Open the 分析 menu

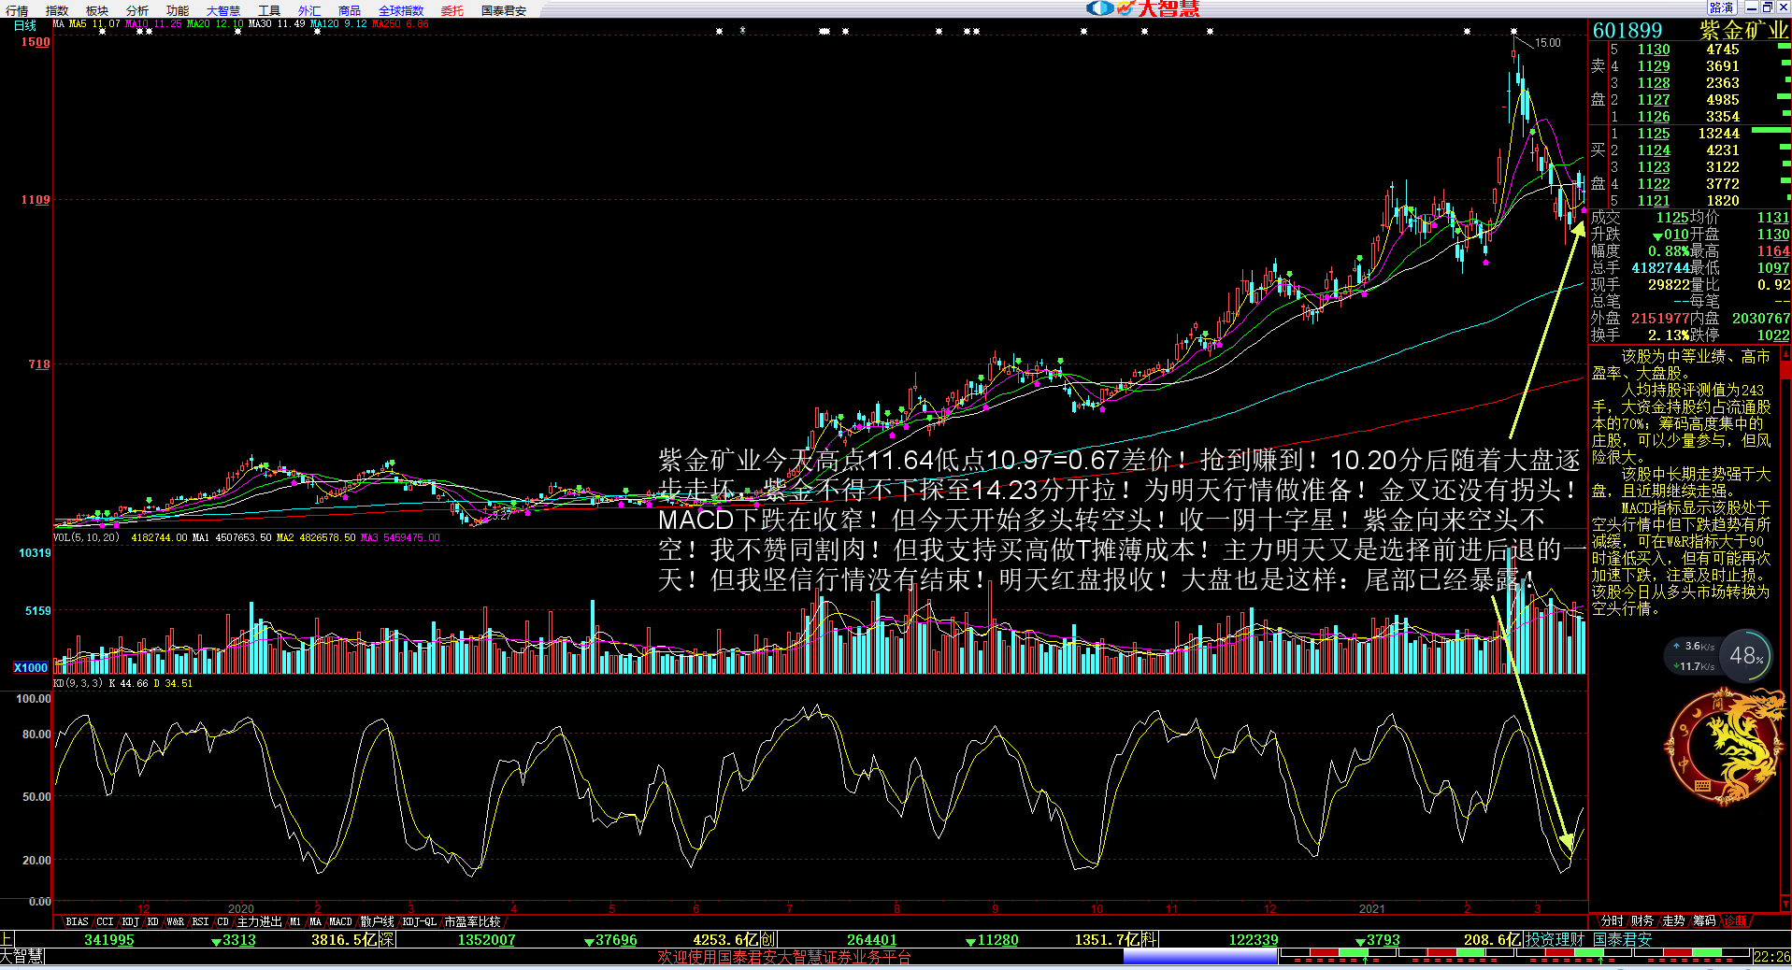tap(136, 11)
